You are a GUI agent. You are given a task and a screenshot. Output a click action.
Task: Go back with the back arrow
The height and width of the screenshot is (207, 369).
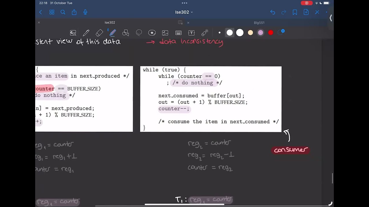(41, 12)
